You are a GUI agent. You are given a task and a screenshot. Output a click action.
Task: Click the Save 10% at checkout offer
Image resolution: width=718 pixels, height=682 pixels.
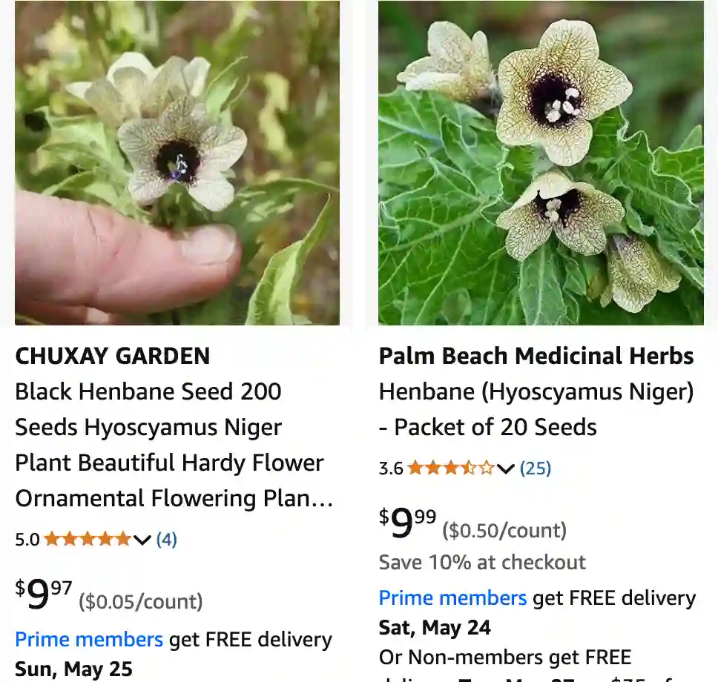tap(482, 562)
